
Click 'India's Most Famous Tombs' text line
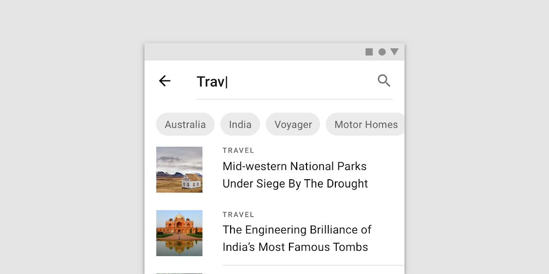click(x=295, y=247)
